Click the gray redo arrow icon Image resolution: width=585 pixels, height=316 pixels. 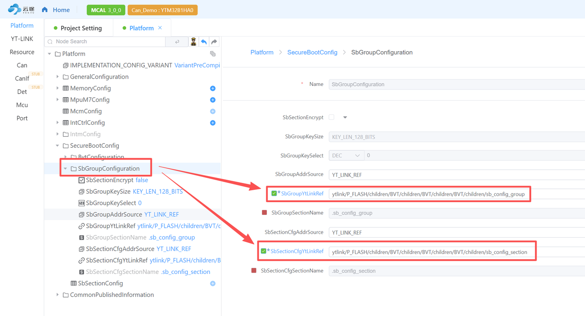[x=214, y=42]
